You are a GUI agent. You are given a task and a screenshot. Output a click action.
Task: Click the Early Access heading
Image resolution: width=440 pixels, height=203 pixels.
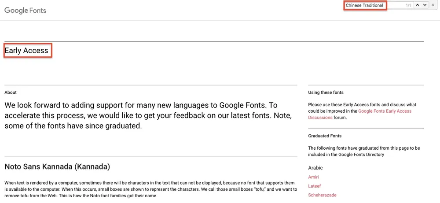[26, 51]
